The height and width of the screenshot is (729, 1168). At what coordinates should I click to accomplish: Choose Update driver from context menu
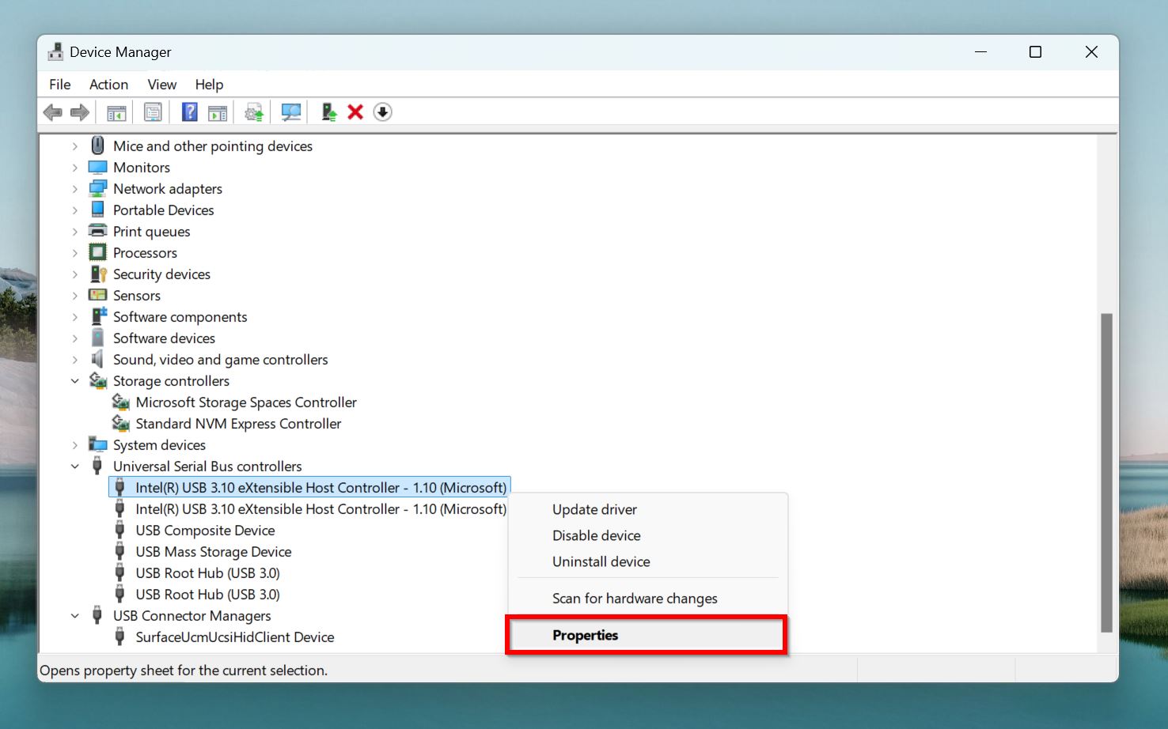click(x=647, y=510)
